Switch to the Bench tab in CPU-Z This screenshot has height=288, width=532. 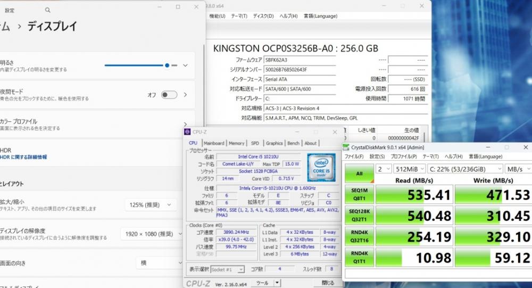(x=294, y=143)
